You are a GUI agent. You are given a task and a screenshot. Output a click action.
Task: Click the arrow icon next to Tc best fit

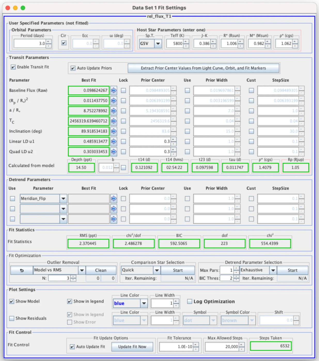(114, 121)
